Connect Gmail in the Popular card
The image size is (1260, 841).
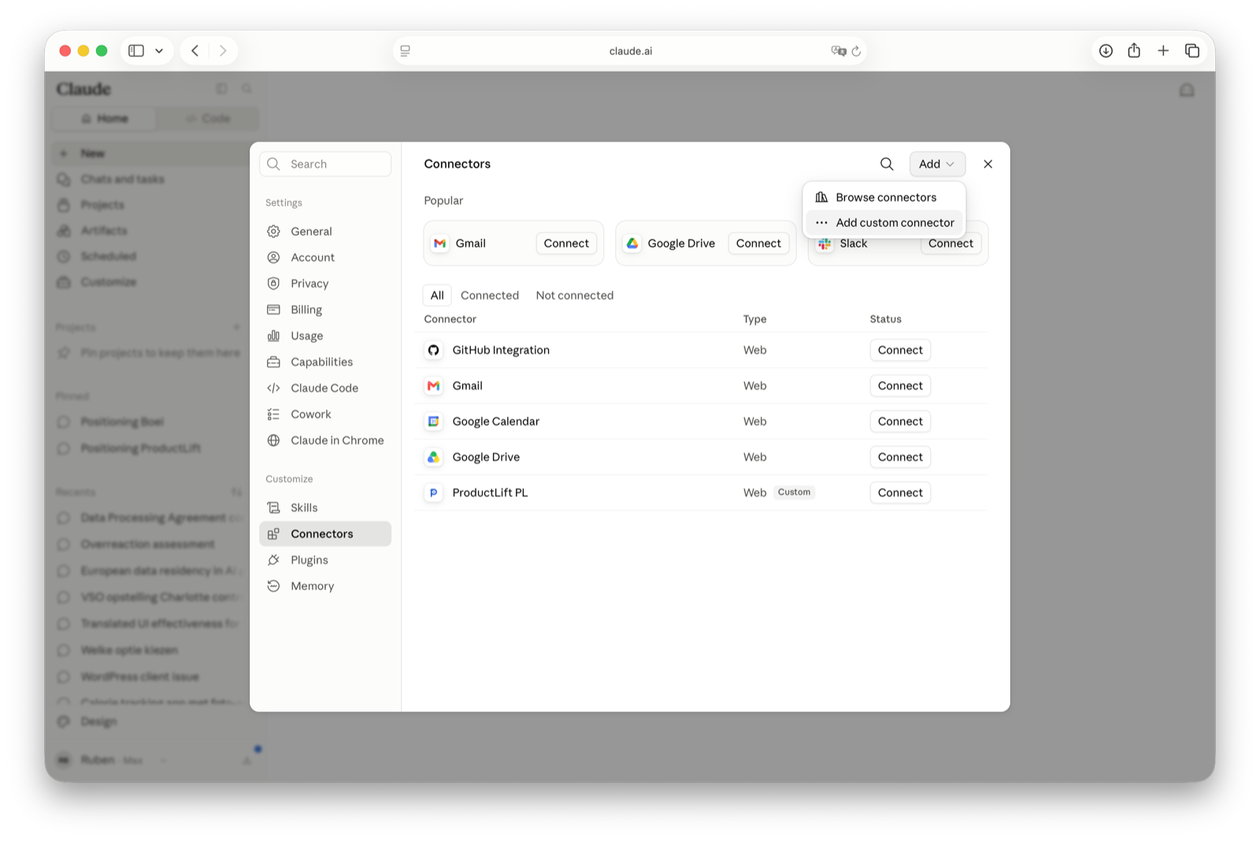(566, 243)
